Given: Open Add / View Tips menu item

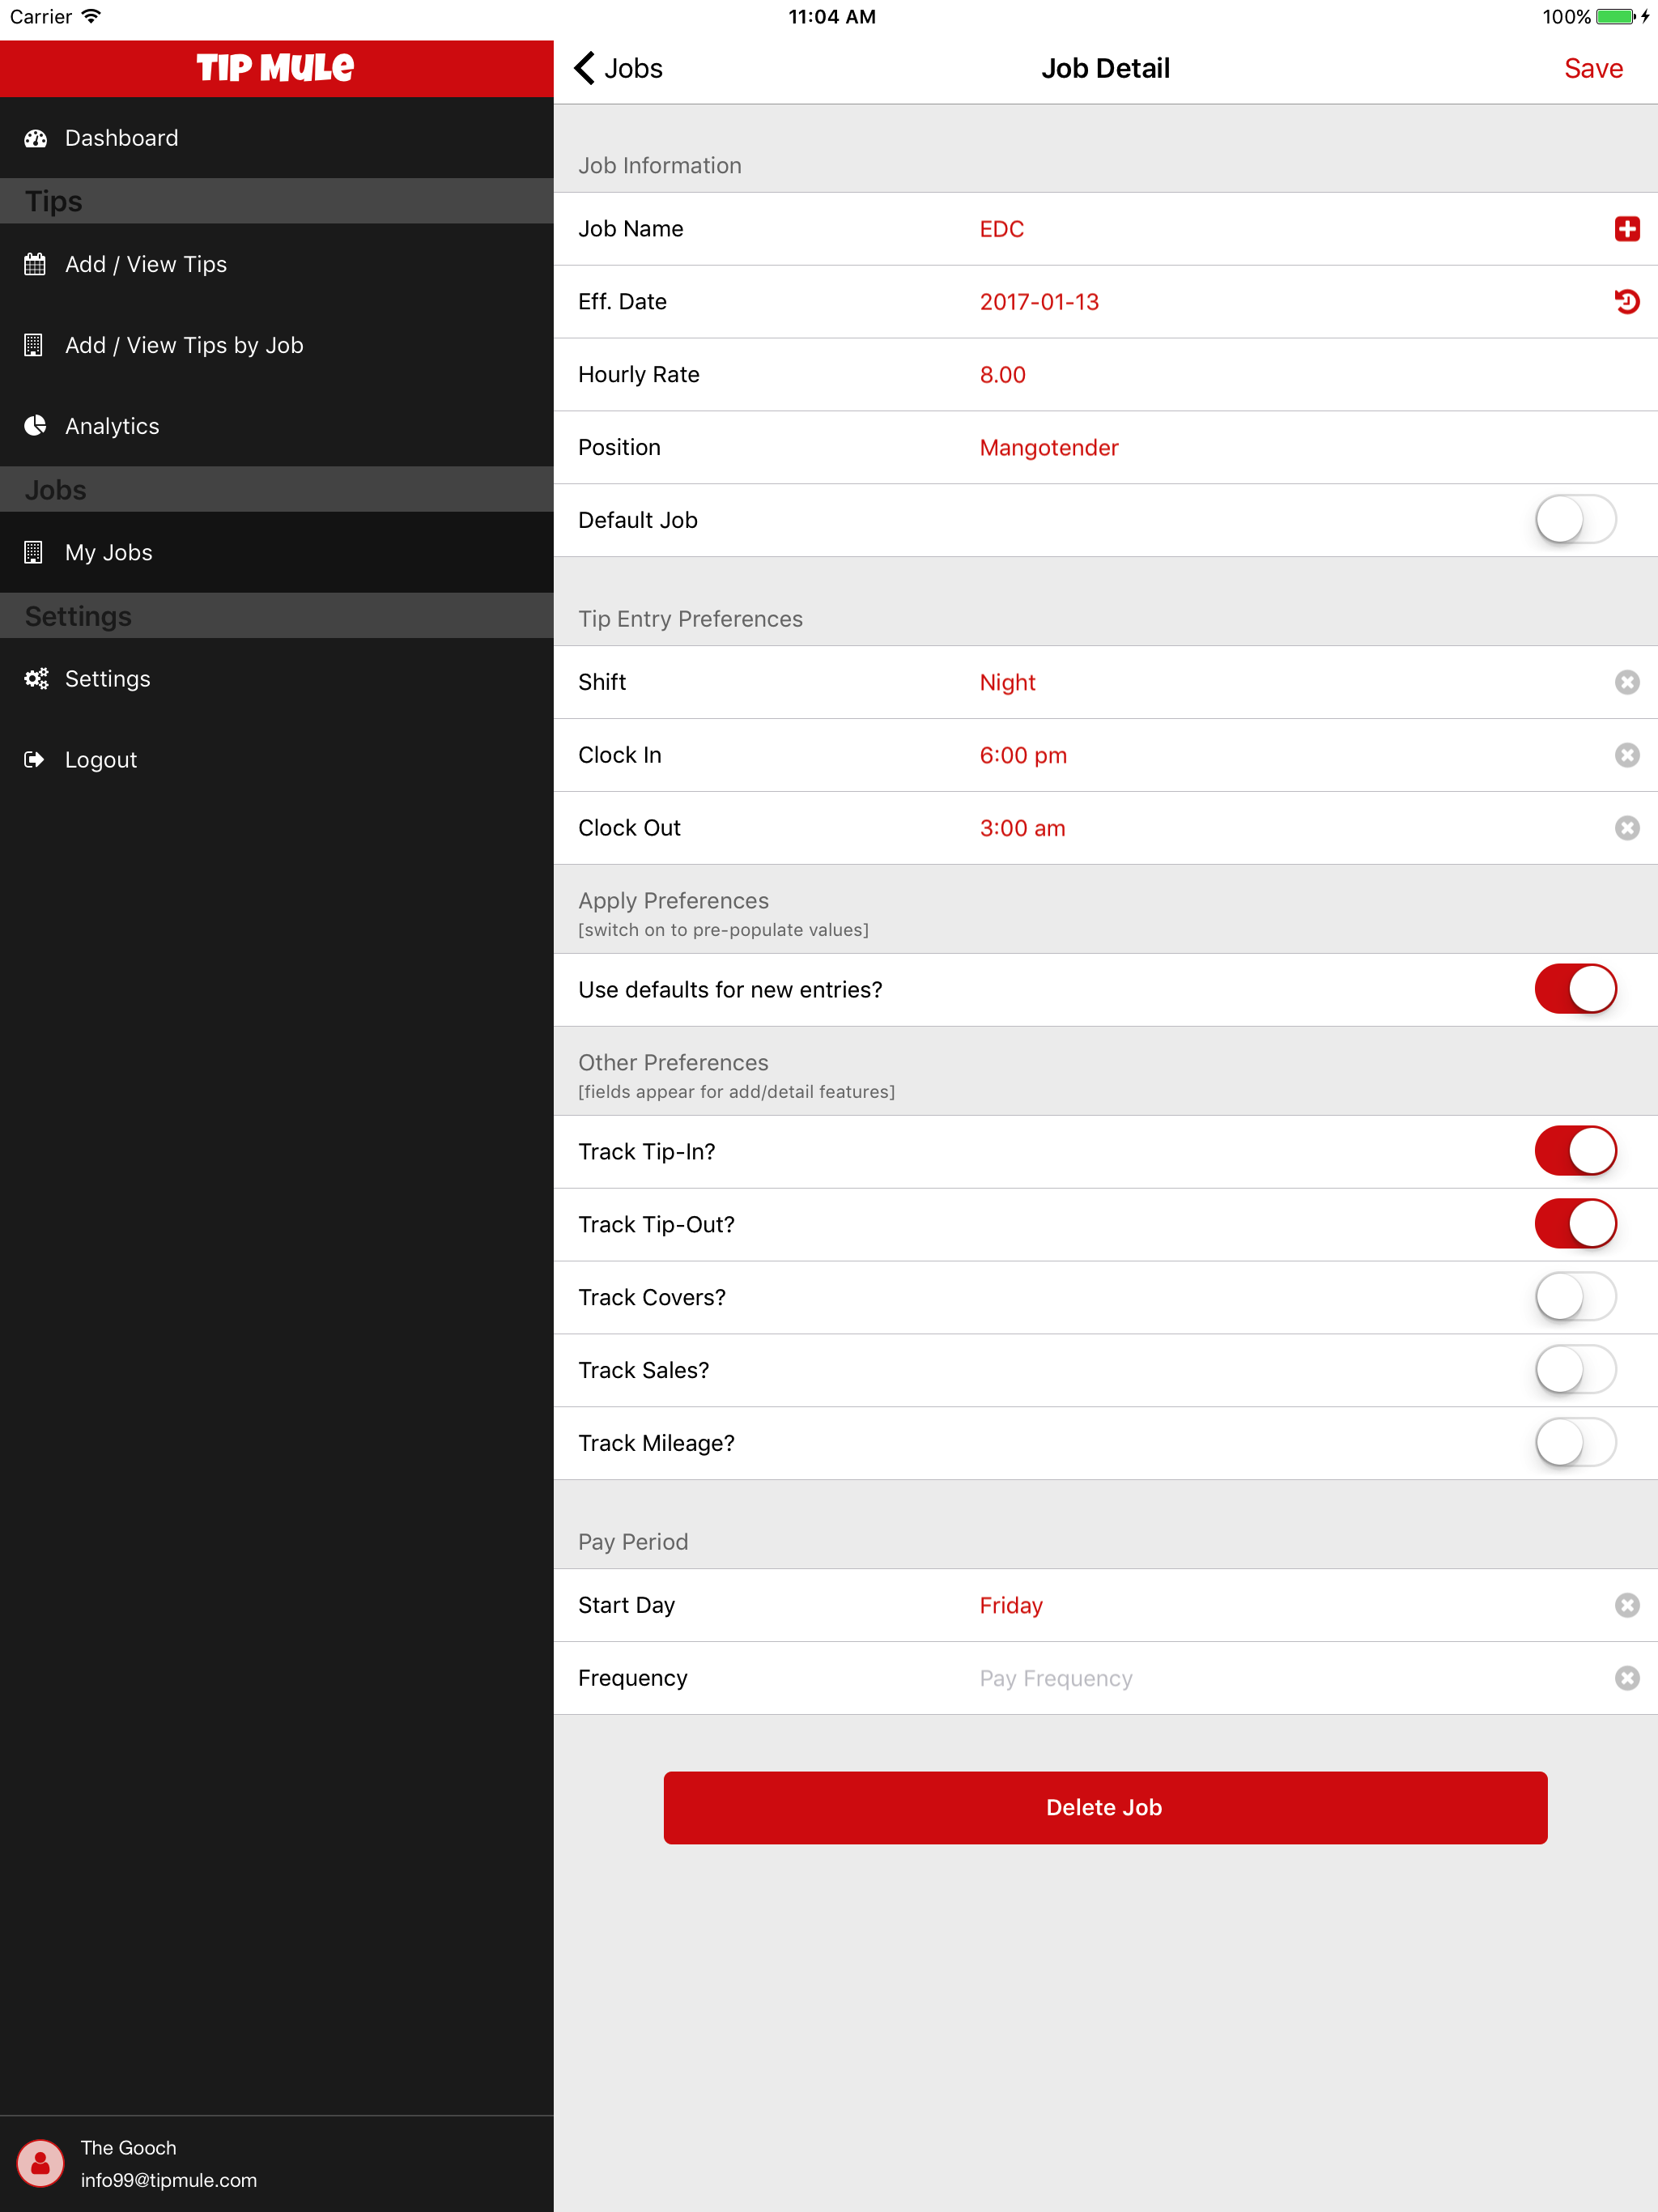Looking at the screenshot, I should [x=277, y=264].
